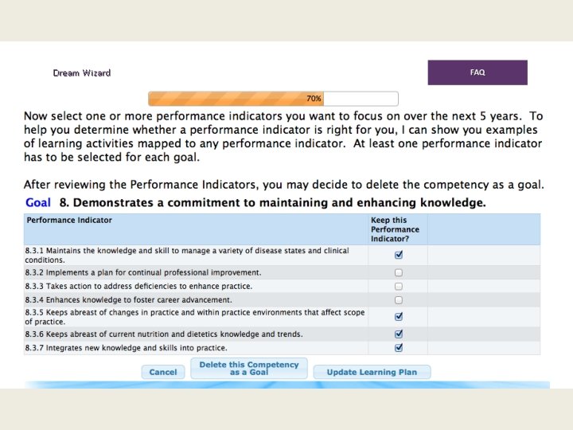The width and height of the screenshot is (573, 430).
Task: Uncheck indicator 8.3.1 checkbox
Action: tap(399, 255)
